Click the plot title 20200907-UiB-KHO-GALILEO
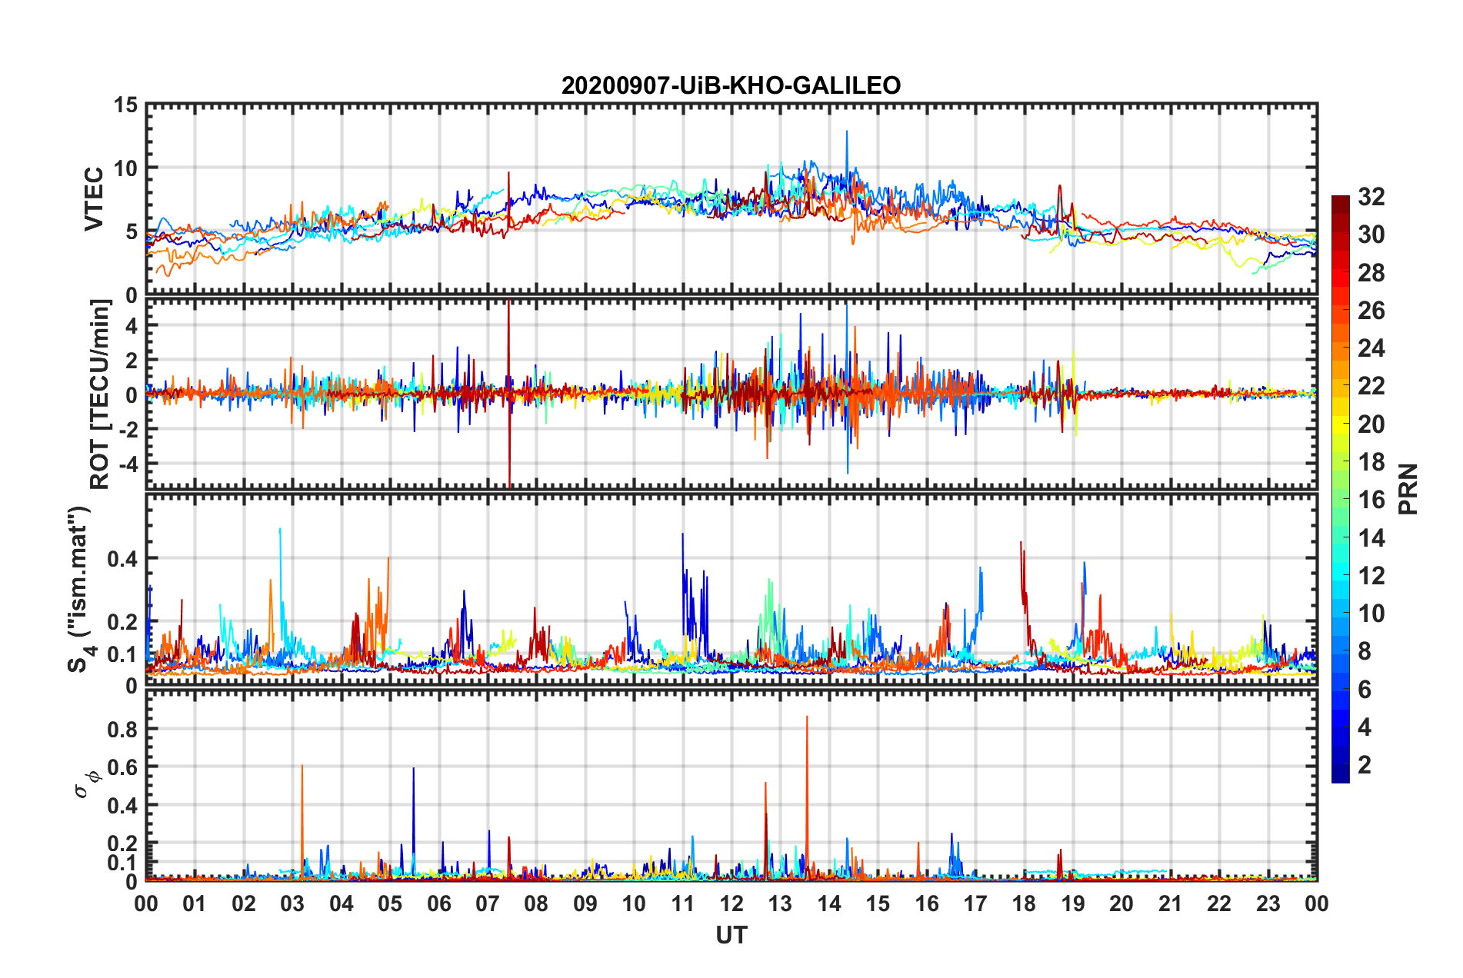 (731, 85)
